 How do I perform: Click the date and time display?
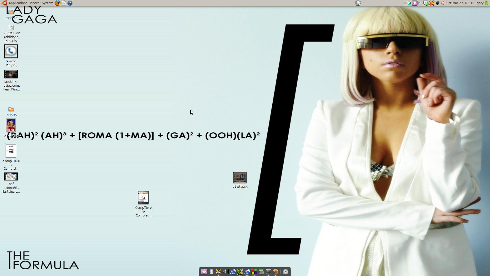tap(460, 3)
